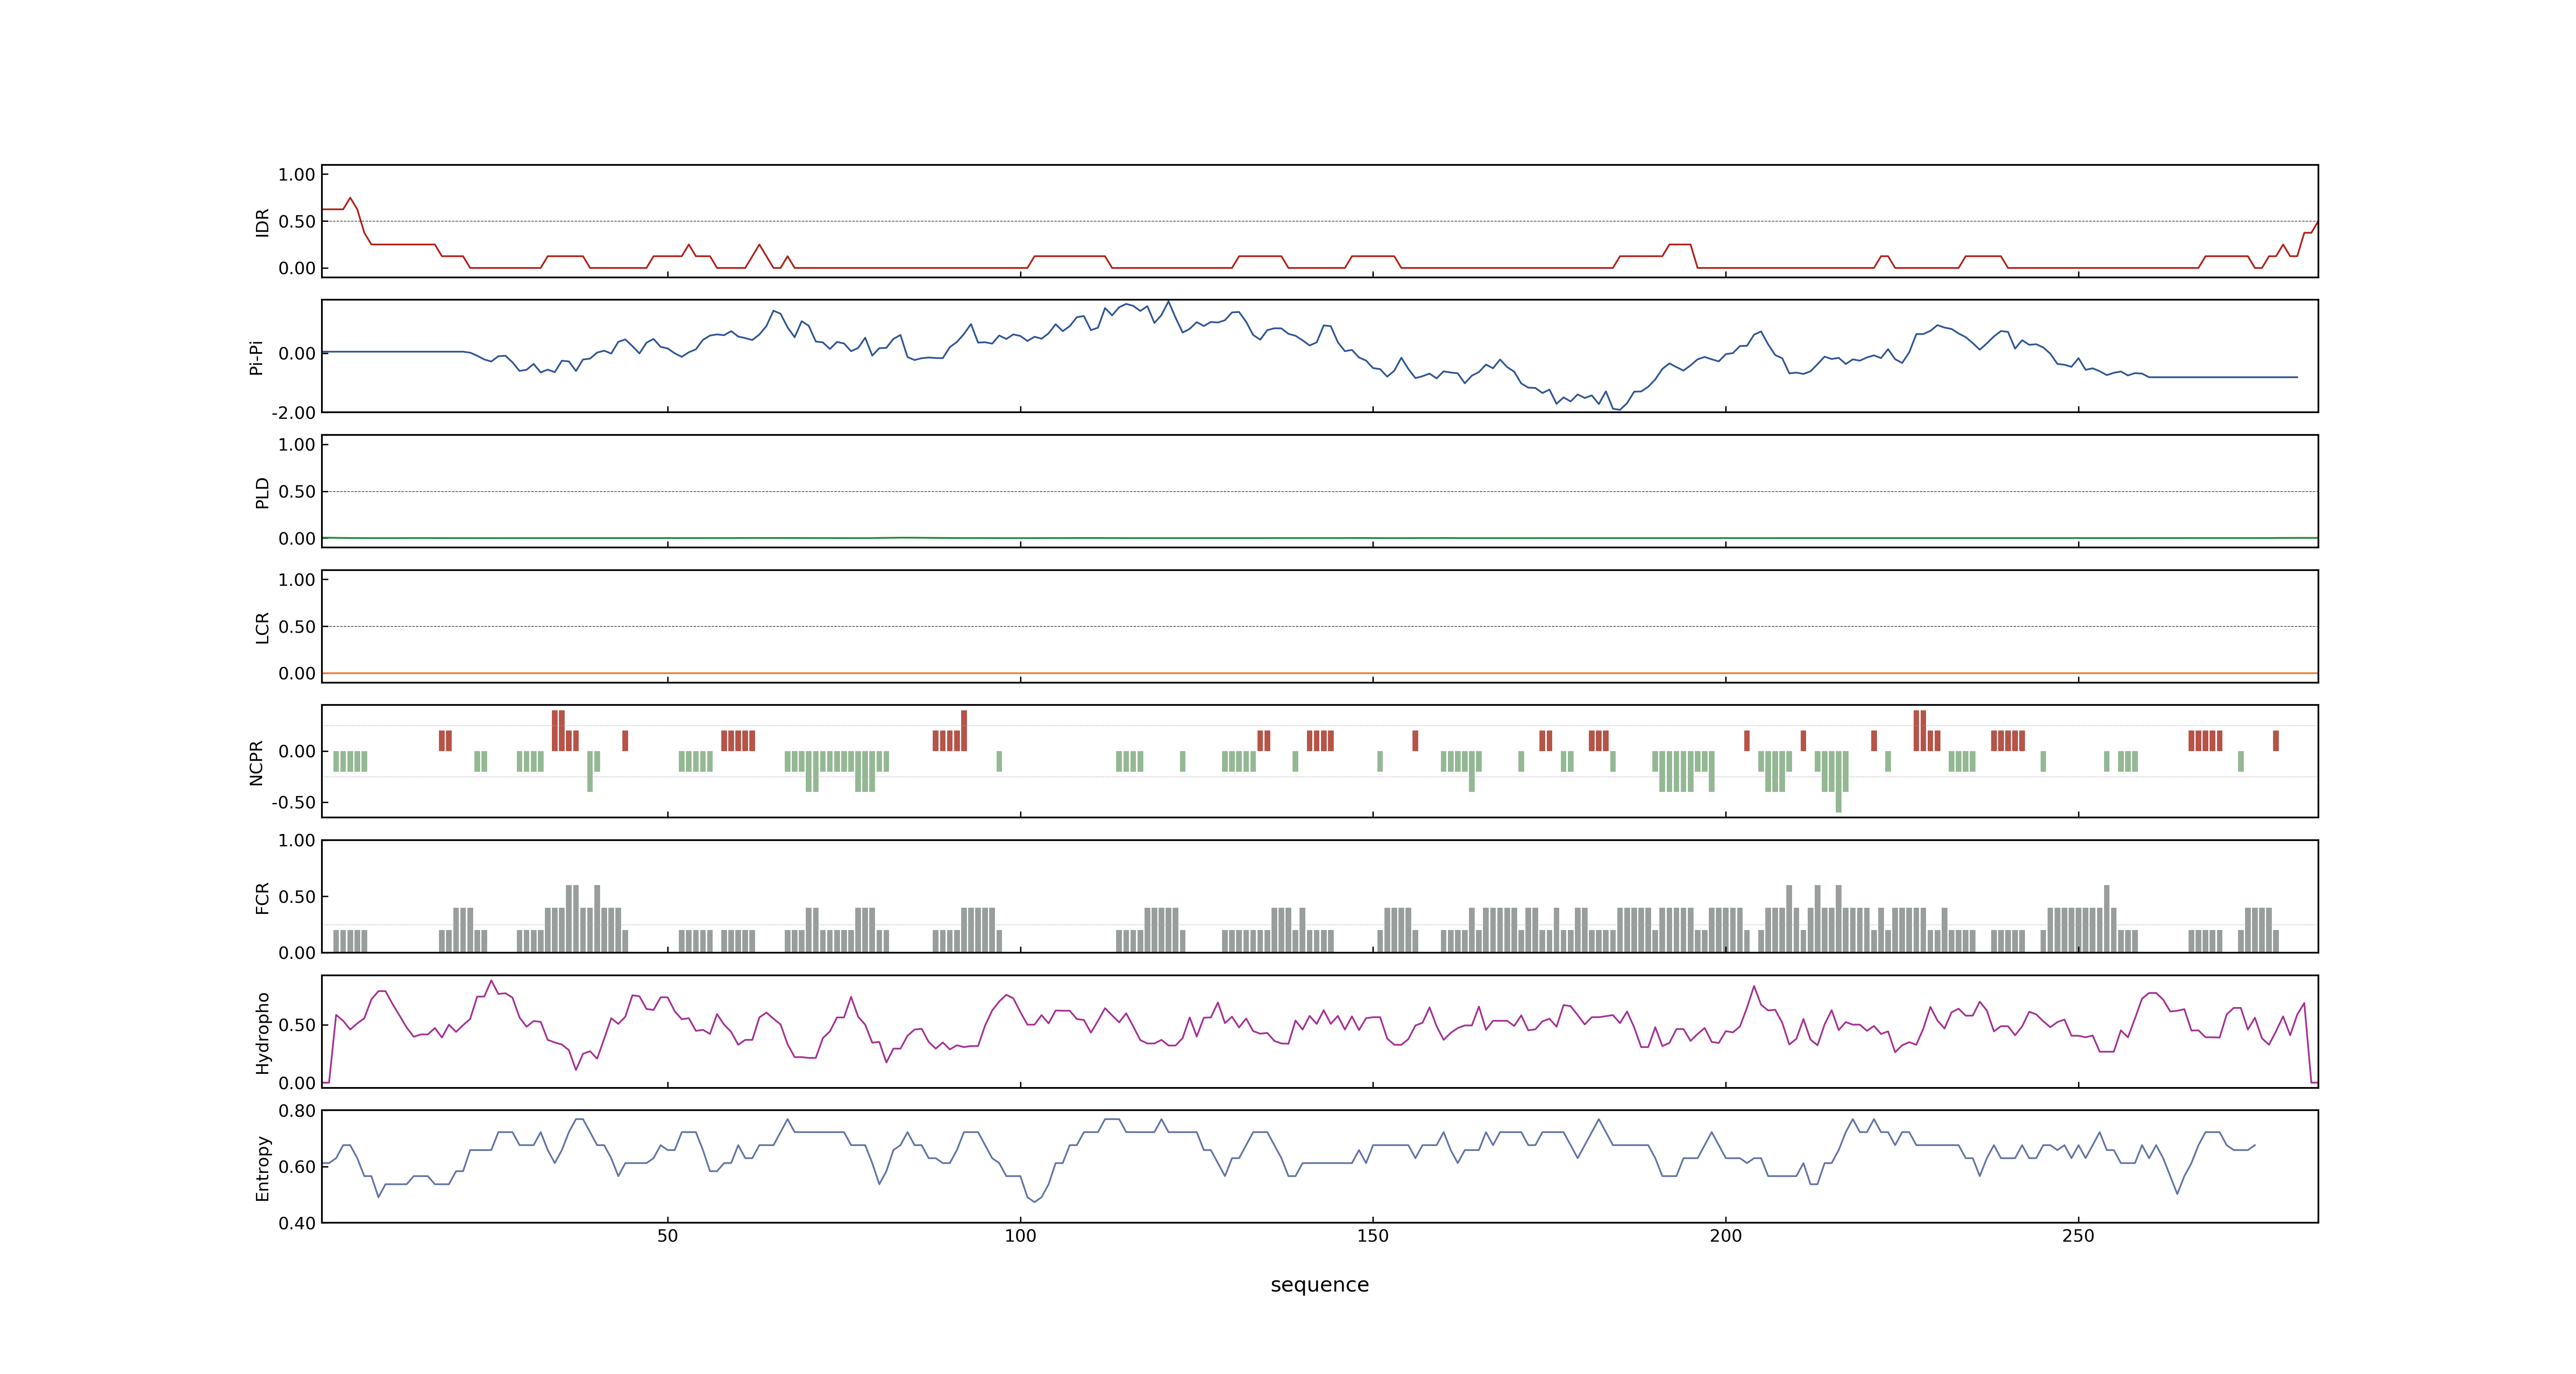The image size is (2576, 1374).
Task: Click the 1.00 tick on FCR axis
Action: click(297, 841)
